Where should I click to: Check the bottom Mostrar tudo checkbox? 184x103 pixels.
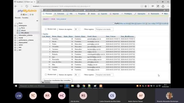pos(46,74)
